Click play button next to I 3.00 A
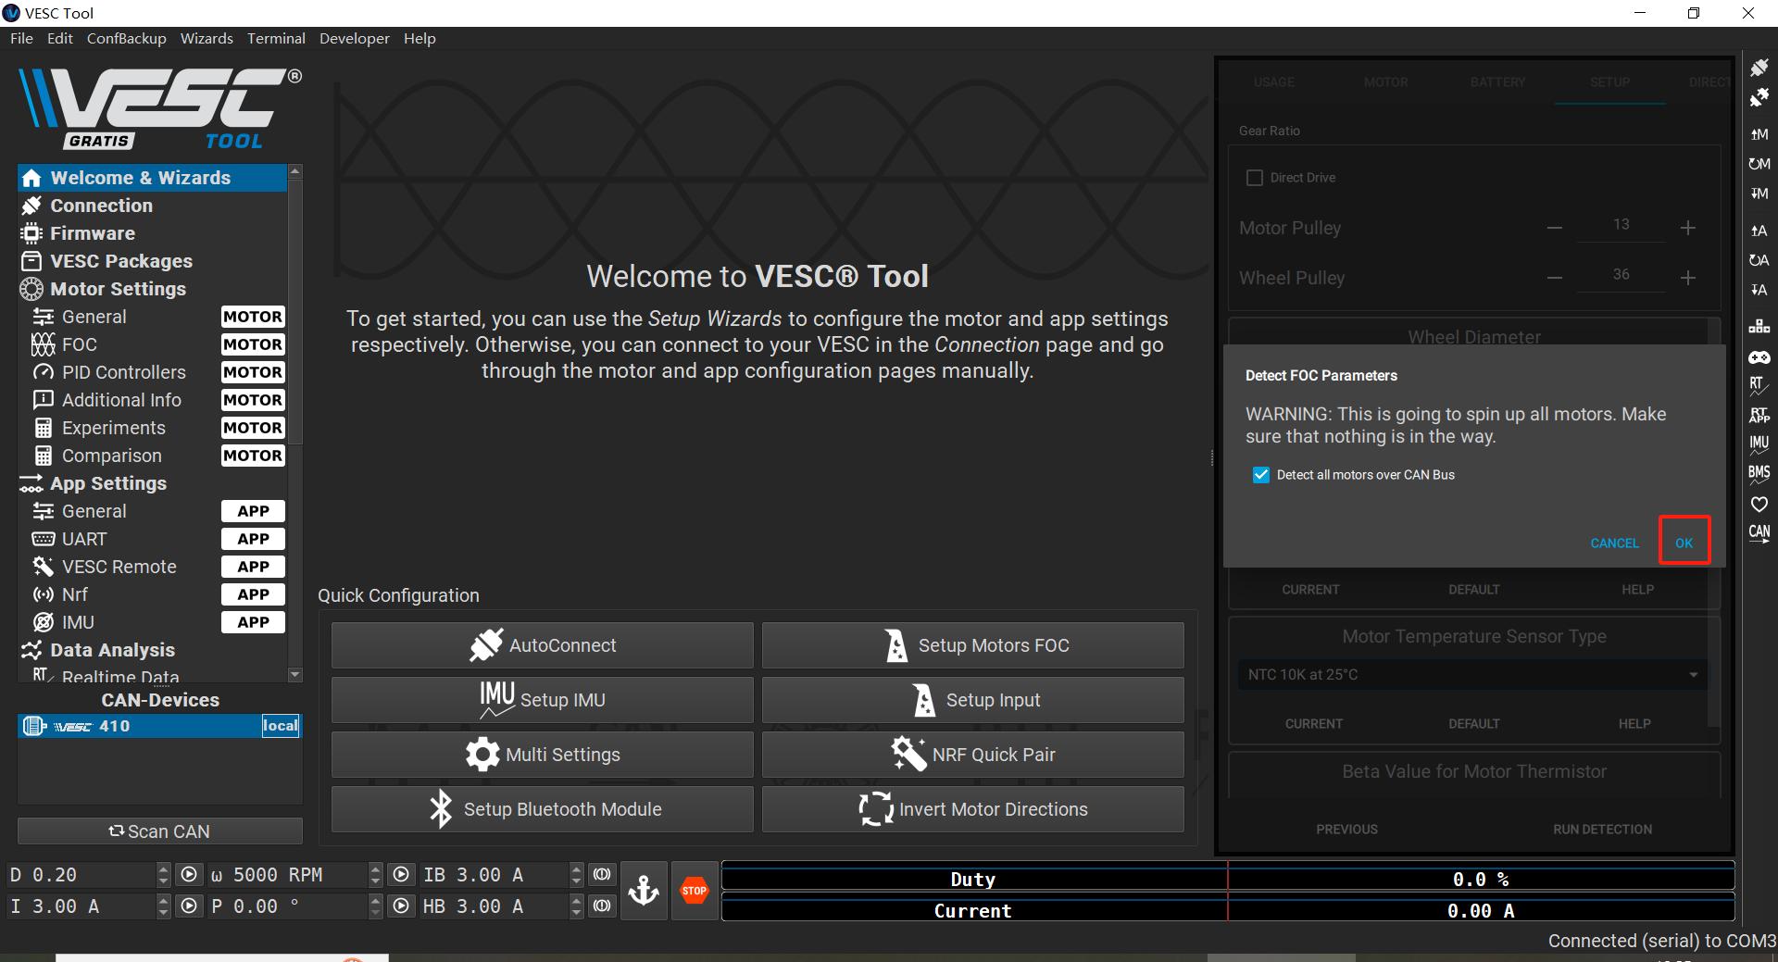Viewport: 1778px width, 962px height. point(189,906)
